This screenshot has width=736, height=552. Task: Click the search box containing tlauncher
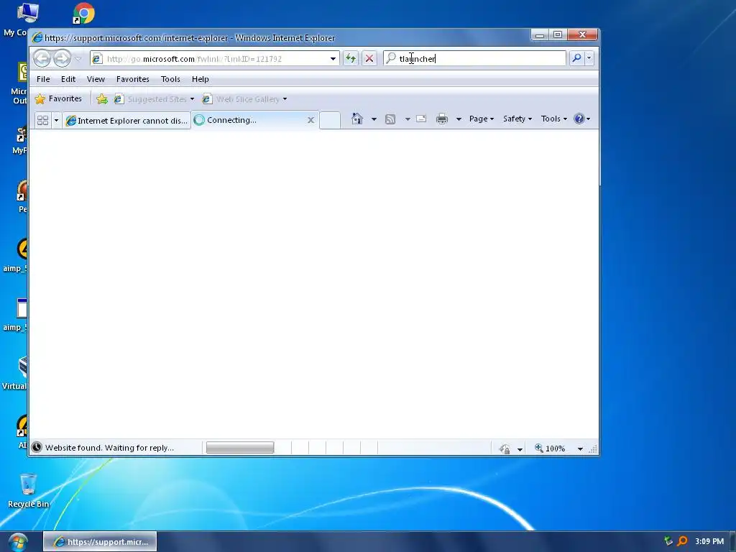click(x=475, y=59)
